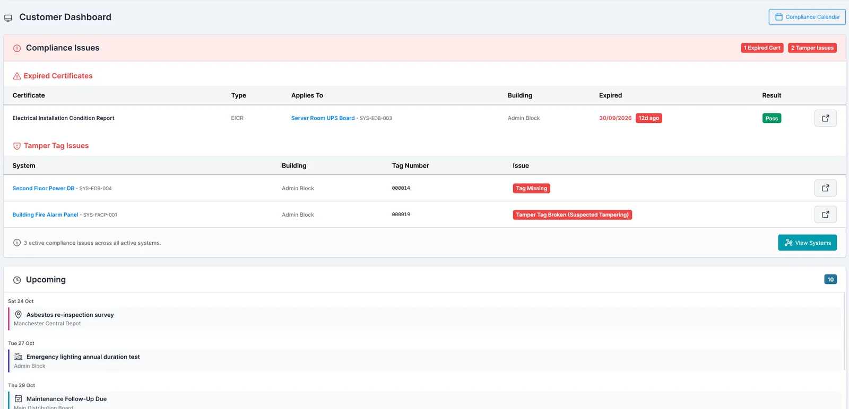Click the Issue column header
Viewport: 849px width, 409px height.
click(x=521, y=166)
